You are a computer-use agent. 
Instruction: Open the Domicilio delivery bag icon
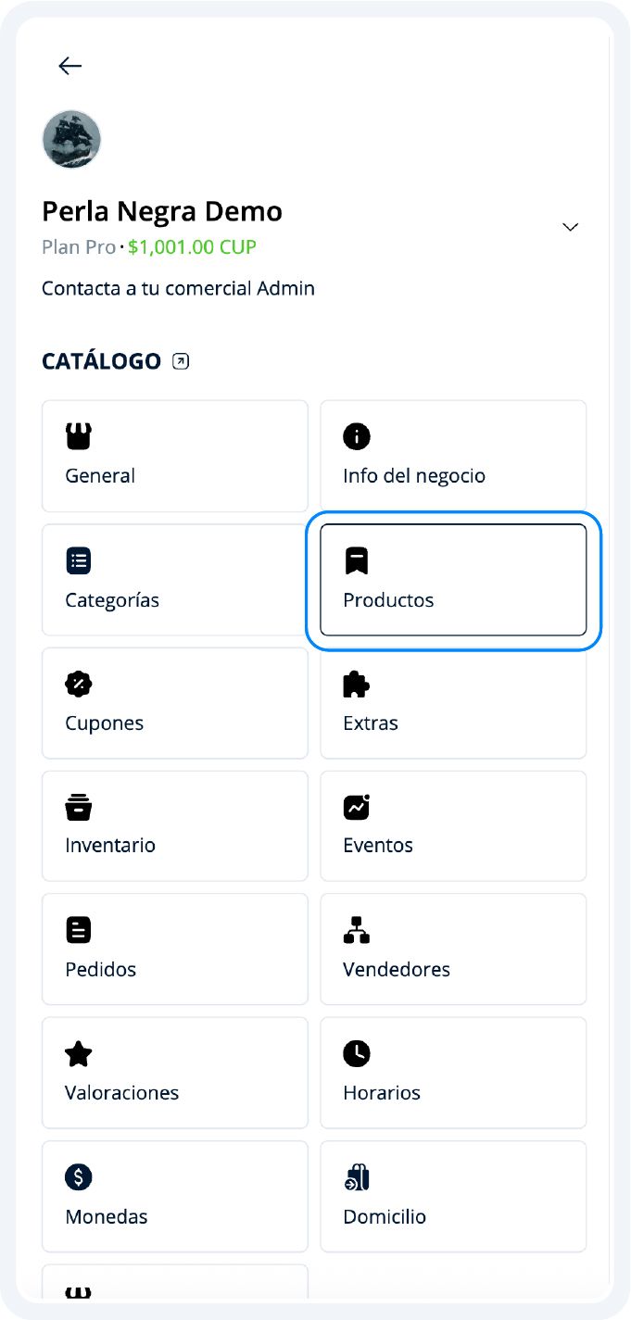[x=356, y=1176]
